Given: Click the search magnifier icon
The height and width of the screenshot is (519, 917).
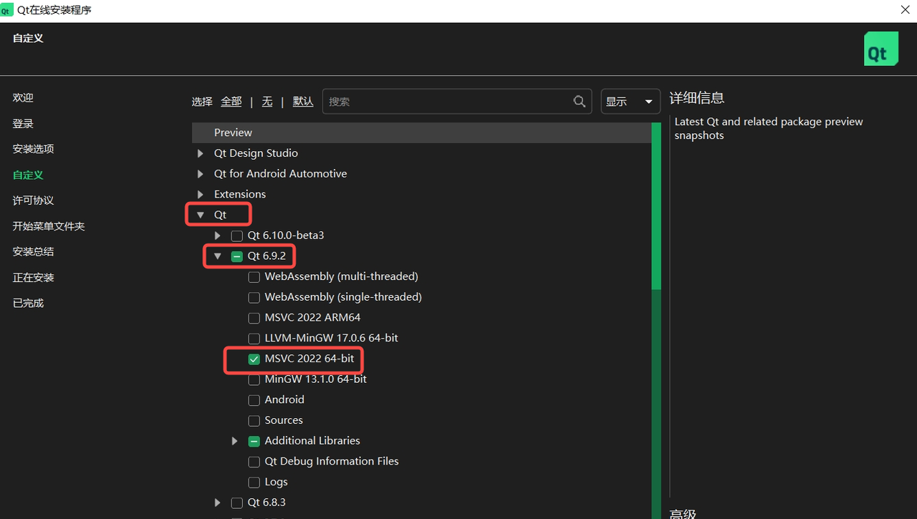Looking at the screenshot, I should pyautogui.click(x=580, y=102).
